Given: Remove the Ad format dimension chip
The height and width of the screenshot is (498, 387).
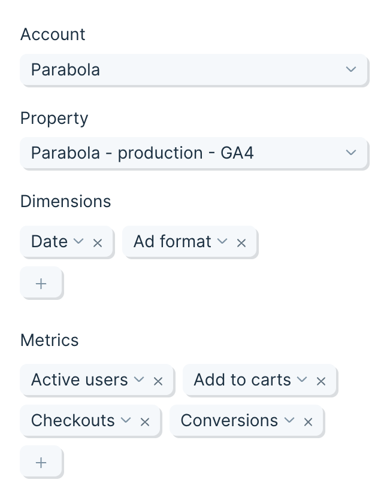Looking at the screenshot, I should tap(241, 243).
